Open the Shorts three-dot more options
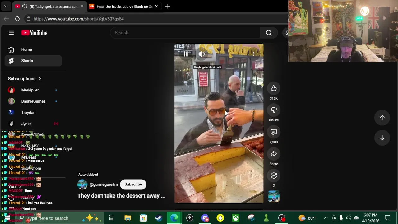This screenshot has width=398, height=224. tap(253, 54)
